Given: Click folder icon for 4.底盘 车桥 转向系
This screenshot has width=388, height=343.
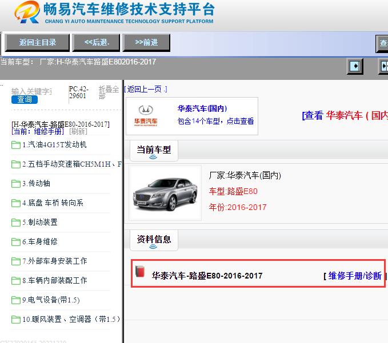Looking at the screenshot, I should click(16, 203).
